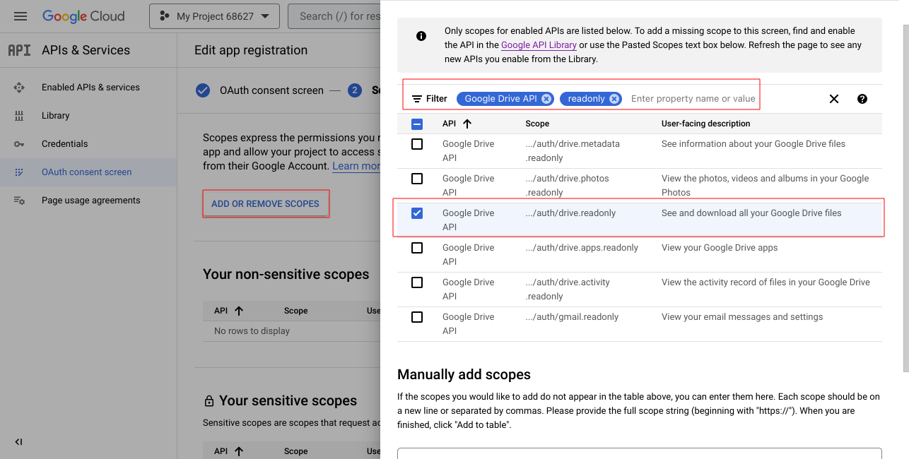Go to Enabled APIs & services
This screenshot has width=909, height=459.
tap(90, 87)
